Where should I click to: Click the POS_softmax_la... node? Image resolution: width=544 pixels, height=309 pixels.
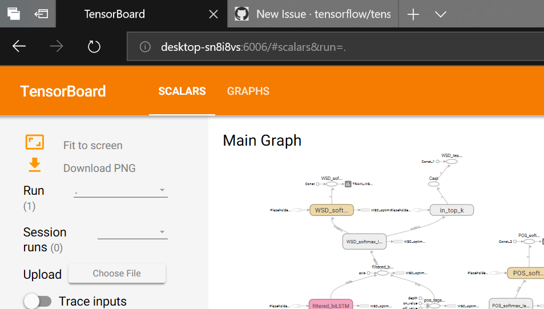pos(511,303)
